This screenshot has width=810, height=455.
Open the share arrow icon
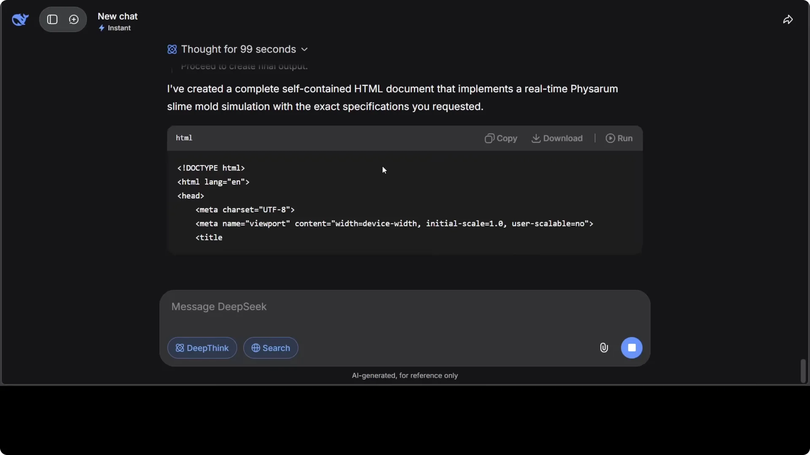coord(788,20)
